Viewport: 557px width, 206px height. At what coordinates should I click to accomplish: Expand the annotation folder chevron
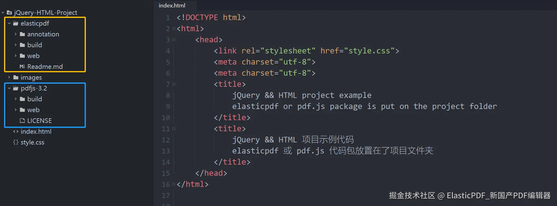pyautogui.click(x=15, y=34)
